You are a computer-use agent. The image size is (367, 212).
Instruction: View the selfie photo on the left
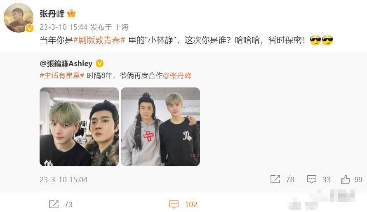(79, 127)
